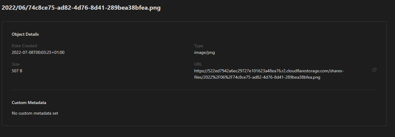Viewport: 395px width, 137px height.
Task: Click the Size field label
Action: pyautogui.click(x=16, y=64)
